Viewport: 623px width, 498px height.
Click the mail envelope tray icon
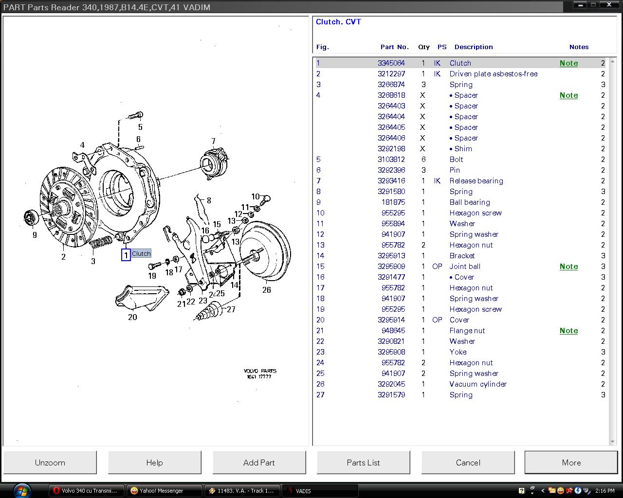point(551,491)
